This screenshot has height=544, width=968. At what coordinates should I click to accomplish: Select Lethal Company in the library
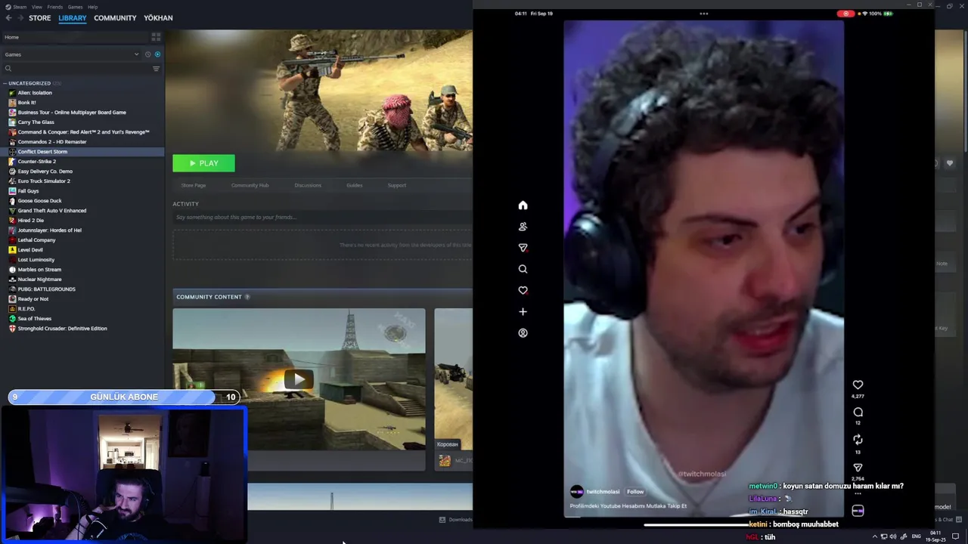[x=37, y=240]
